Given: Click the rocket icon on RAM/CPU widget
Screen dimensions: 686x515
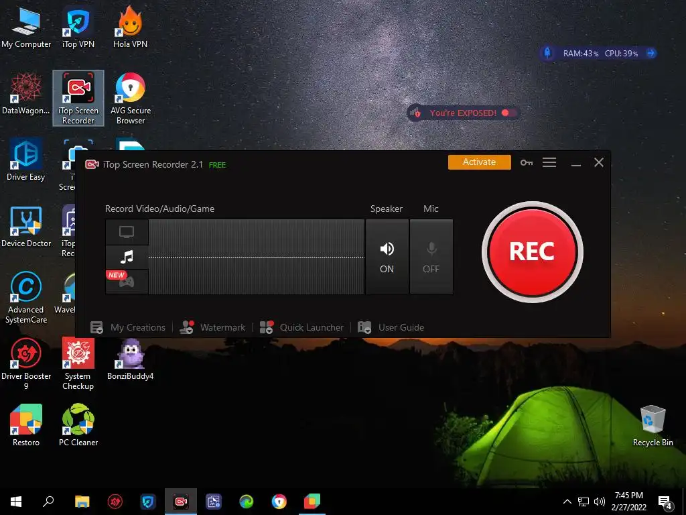Looking at the screenshot, I should (547, 53).
